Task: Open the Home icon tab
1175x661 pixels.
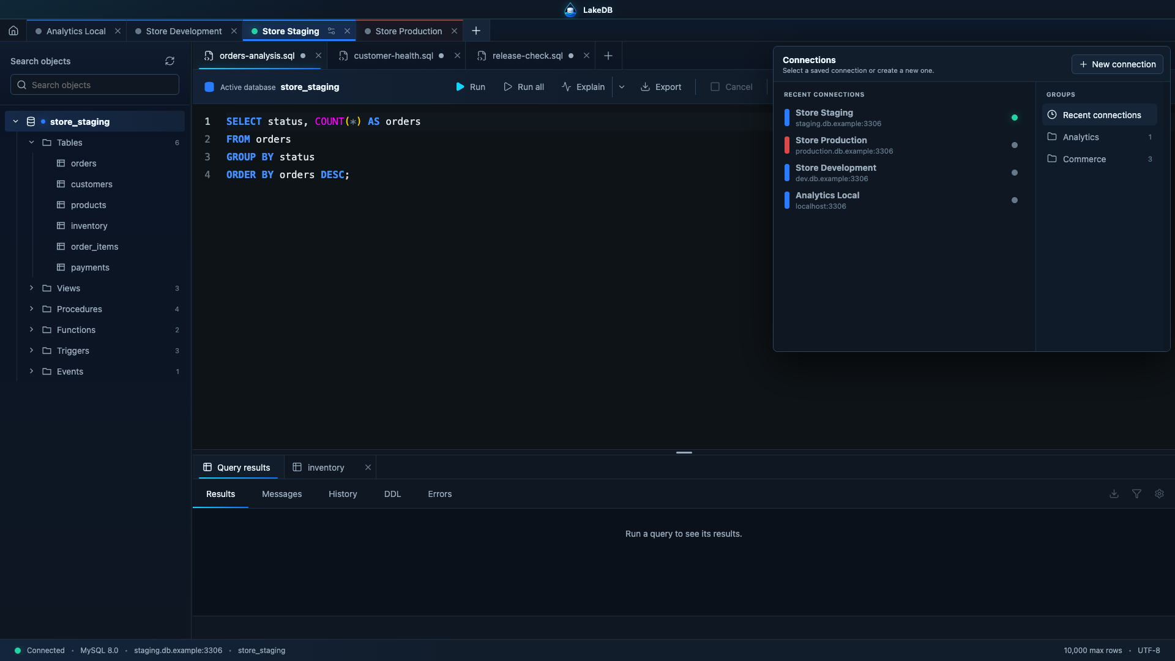Action: (13, 31)
